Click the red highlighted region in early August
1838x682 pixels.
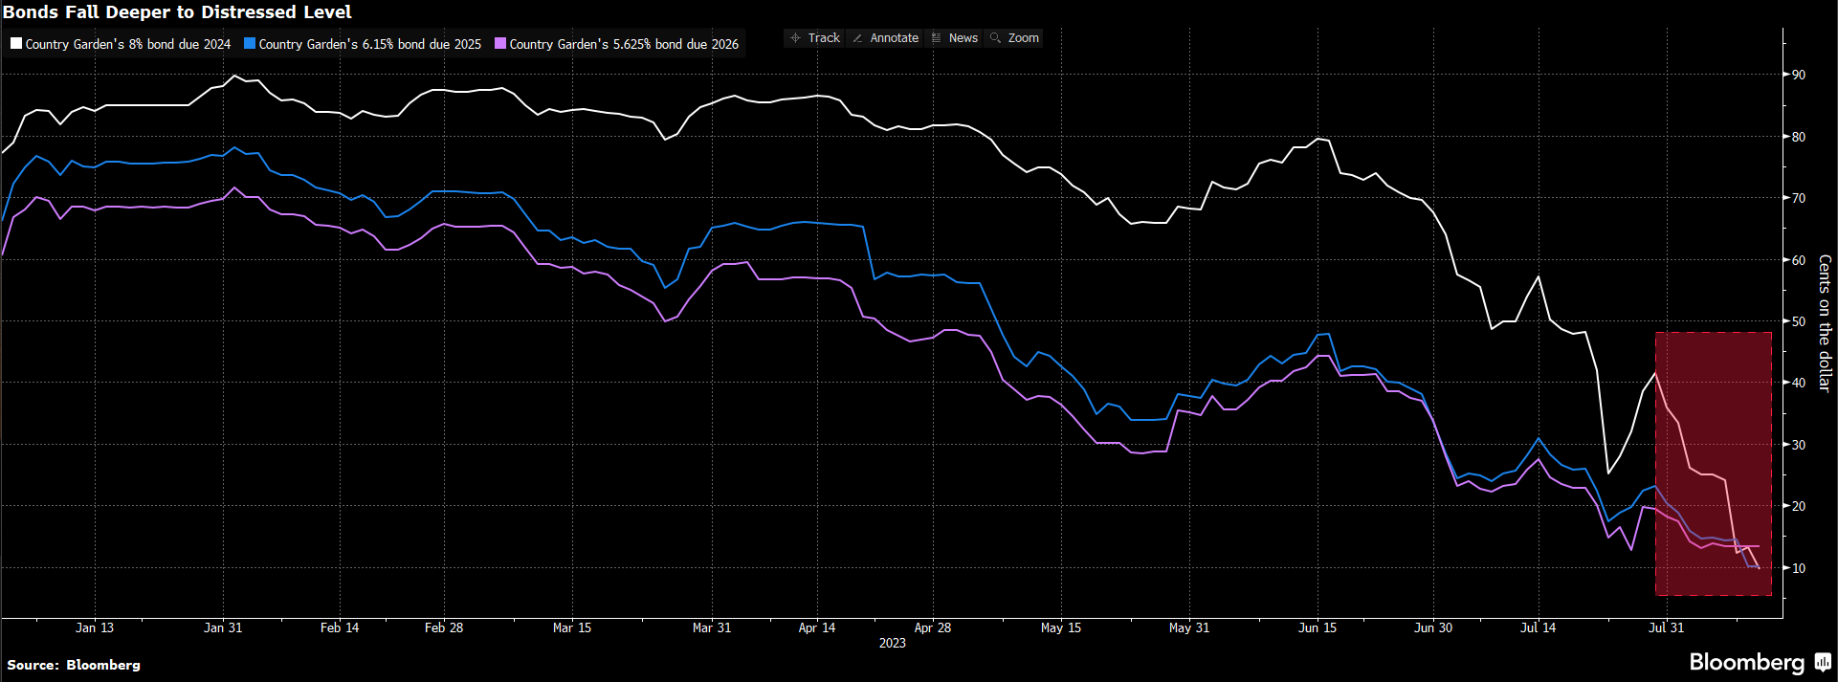(x=1714, y=464)
